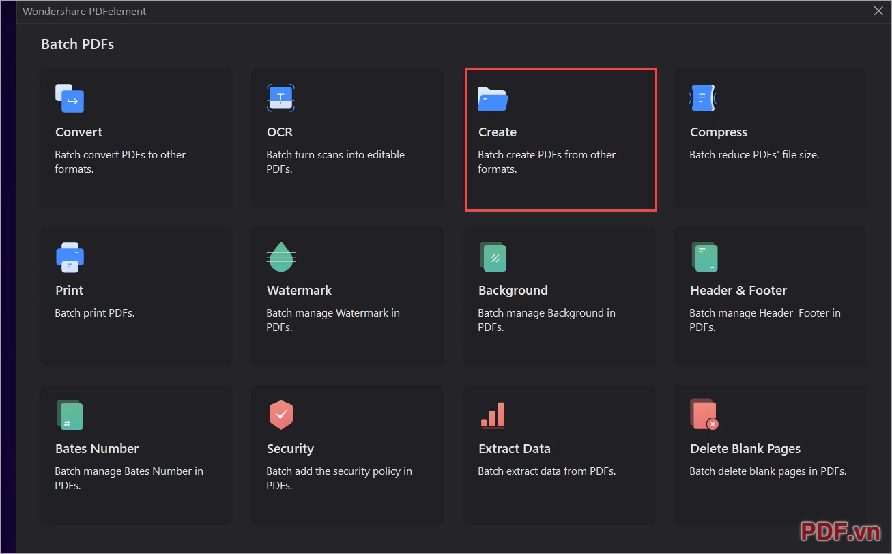Image resolution: width=892 pixels, height=554 pixels.
Task: Click "Batch convert PDFs to other formats." description
Action: point(120,162)
